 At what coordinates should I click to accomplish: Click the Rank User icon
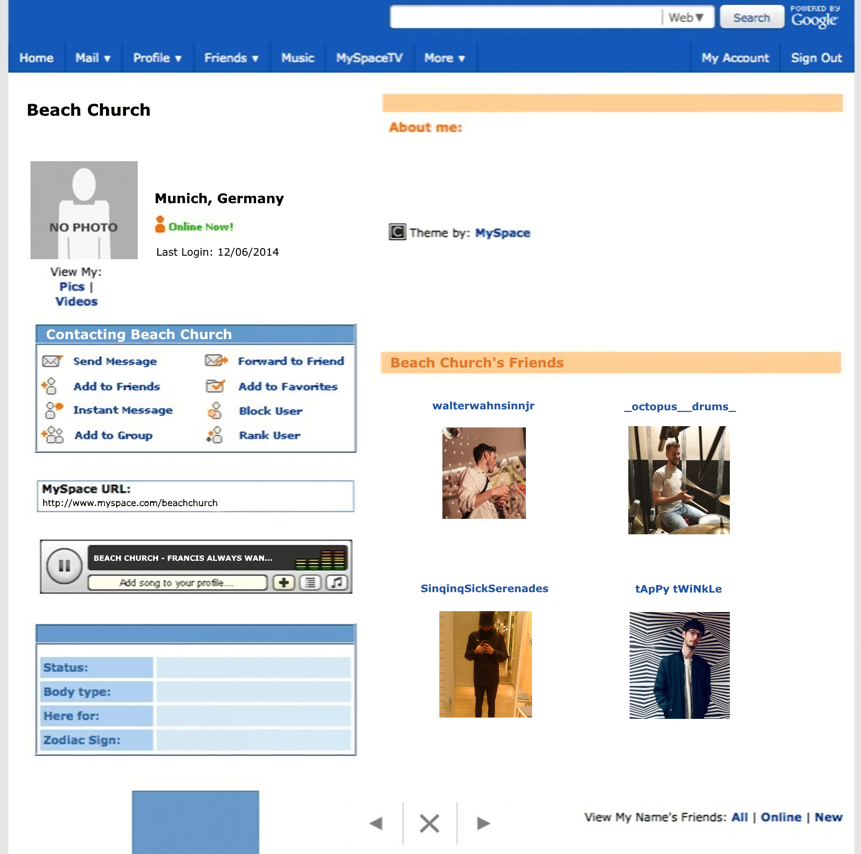pos(214,435)
